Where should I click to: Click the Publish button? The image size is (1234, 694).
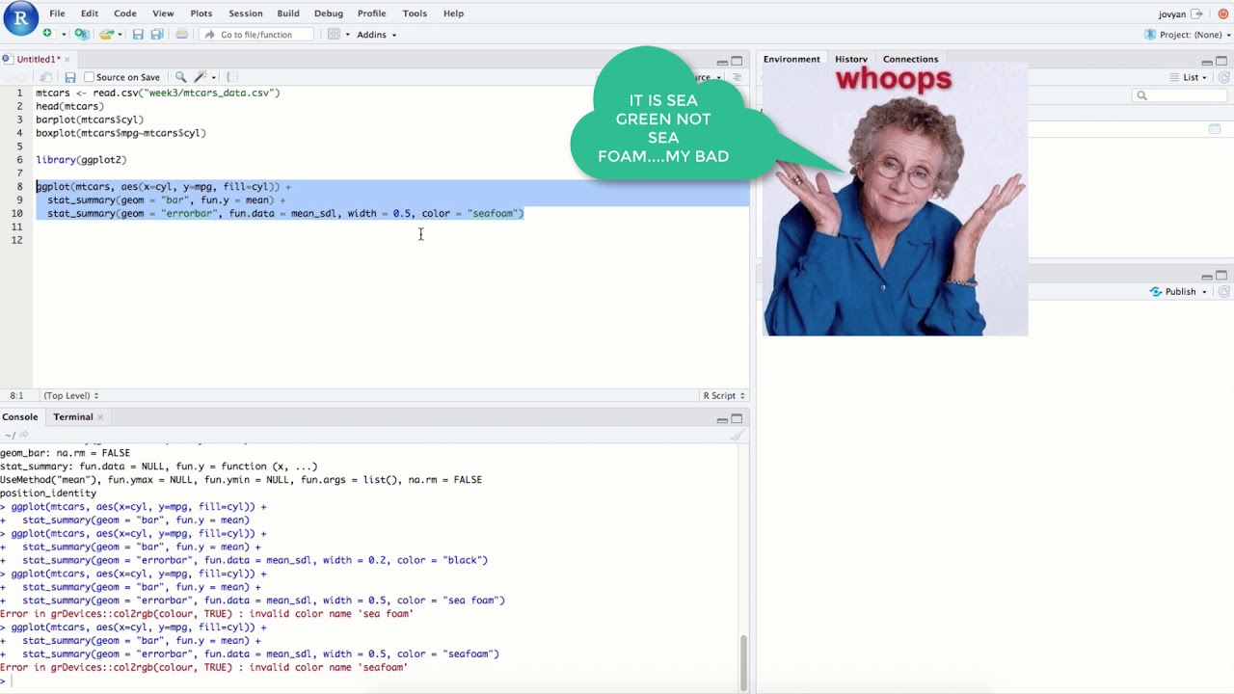point(1173,291)
